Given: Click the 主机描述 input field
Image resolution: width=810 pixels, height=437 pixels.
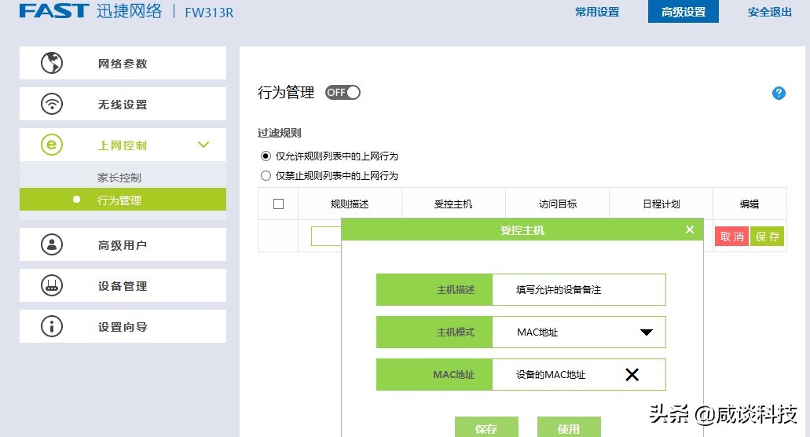Looking at the screenshot, I should (x=578, y=290).
